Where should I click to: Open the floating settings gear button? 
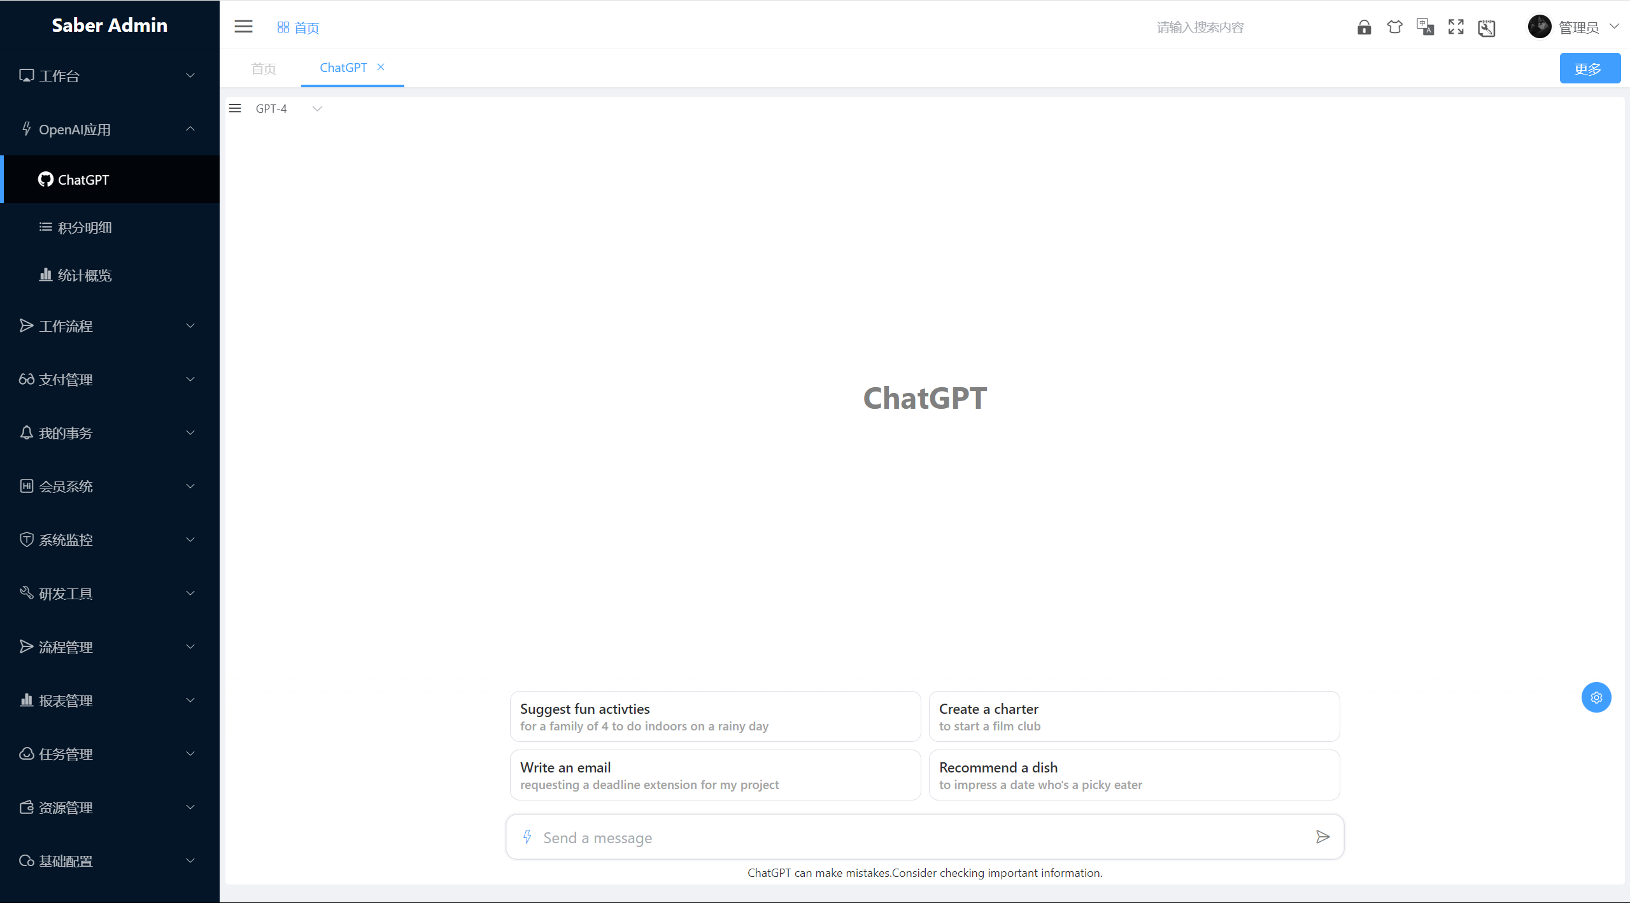[1596, 697]
